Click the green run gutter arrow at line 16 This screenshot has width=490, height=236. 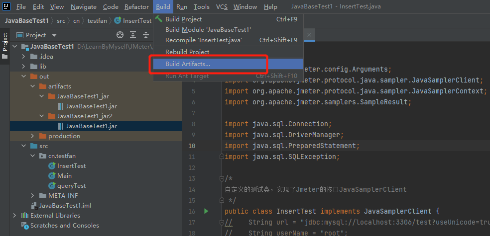point(206,211)
